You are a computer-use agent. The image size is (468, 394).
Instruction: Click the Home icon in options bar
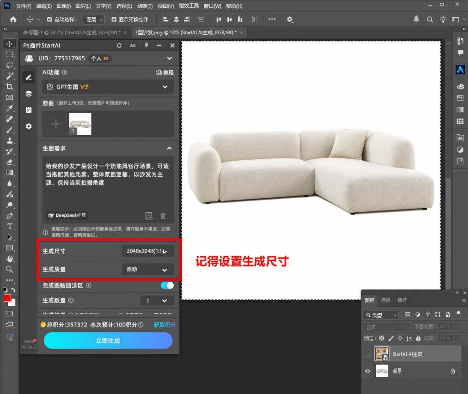(x=13, y=19)
